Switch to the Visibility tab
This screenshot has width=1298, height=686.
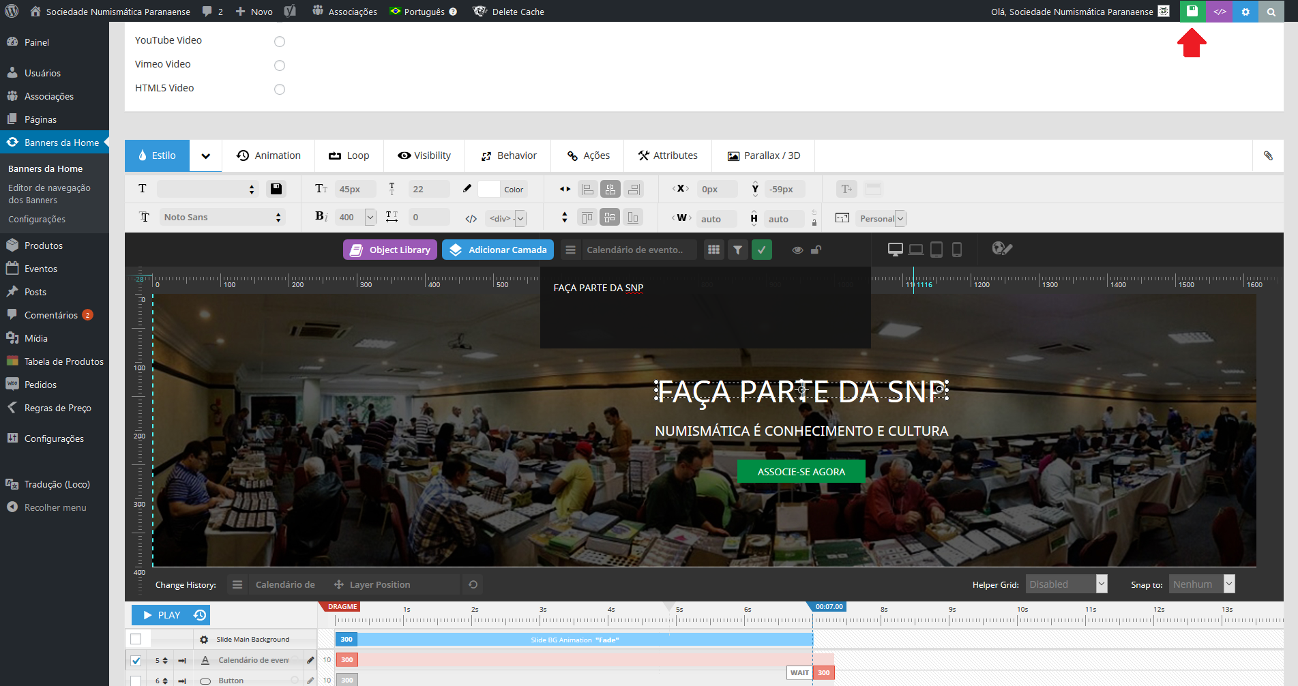pyautogui.click(x=424, y=155)
